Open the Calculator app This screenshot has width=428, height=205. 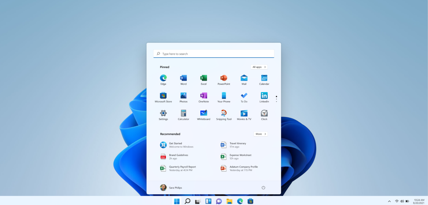coord(183,114)
